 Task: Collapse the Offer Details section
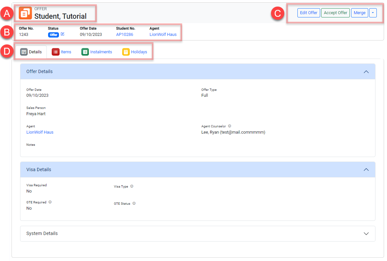pyautogui.click(x=366, y=72)
